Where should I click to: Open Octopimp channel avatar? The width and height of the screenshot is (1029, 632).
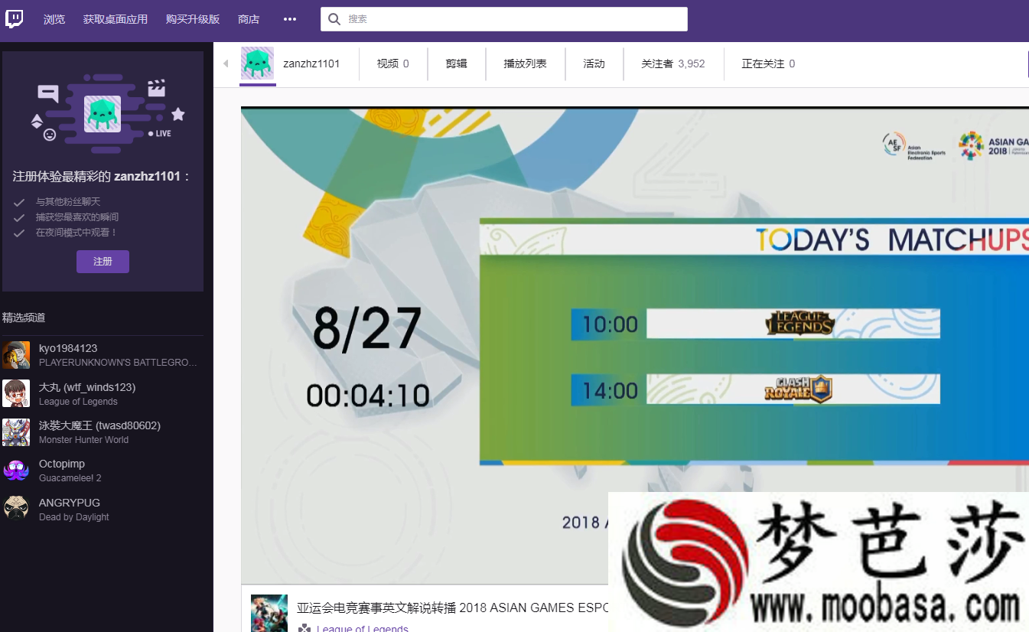click(x=16, y=471)
